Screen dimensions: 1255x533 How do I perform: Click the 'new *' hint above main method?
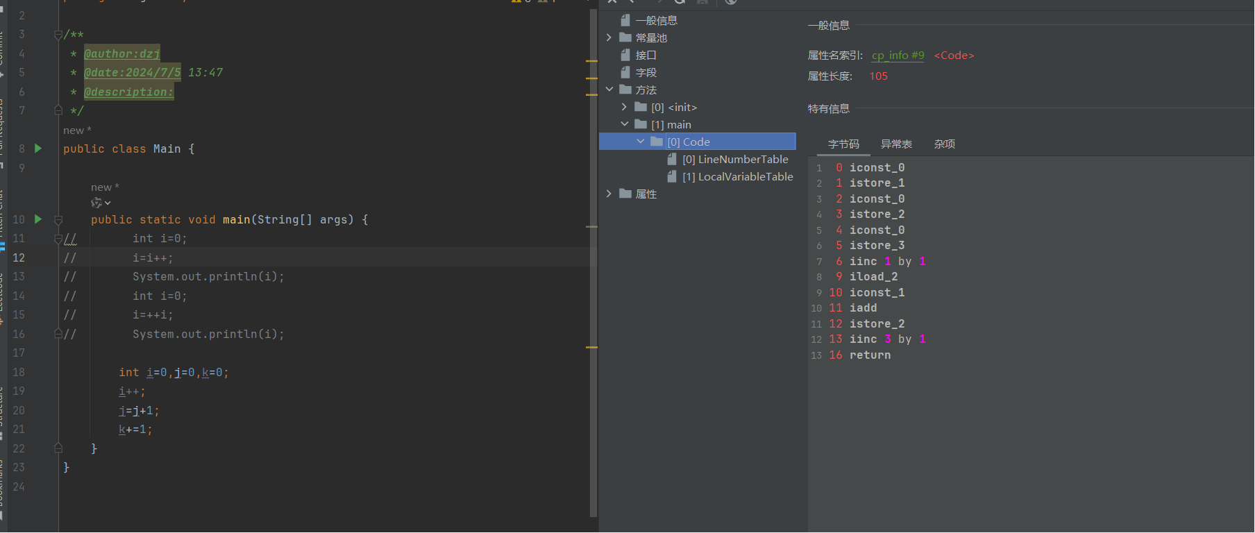(105, 187)
